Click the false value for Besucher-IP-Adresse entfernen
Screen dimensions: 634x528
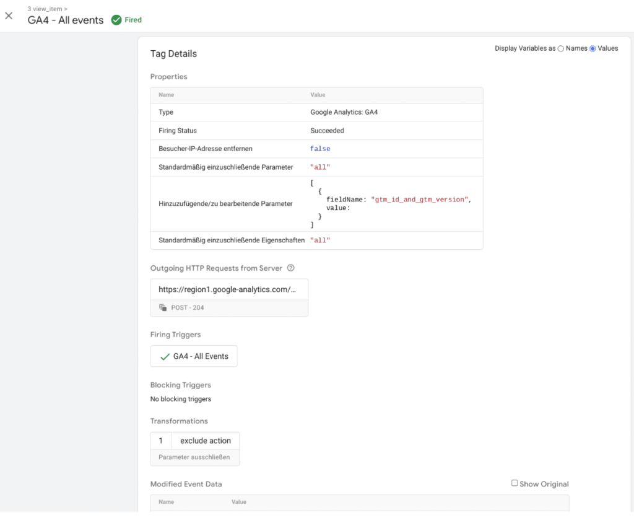[x=320, y=148]
